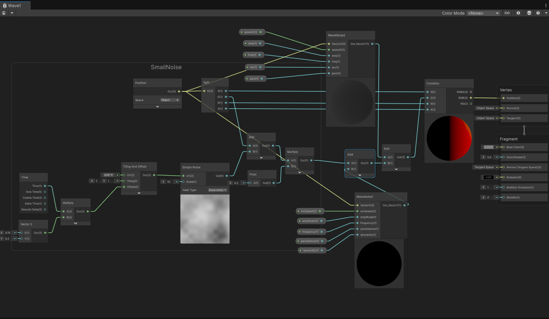Switch to the Wave1 tab
This screenshot has width=549, height=319.
[15, 5]
